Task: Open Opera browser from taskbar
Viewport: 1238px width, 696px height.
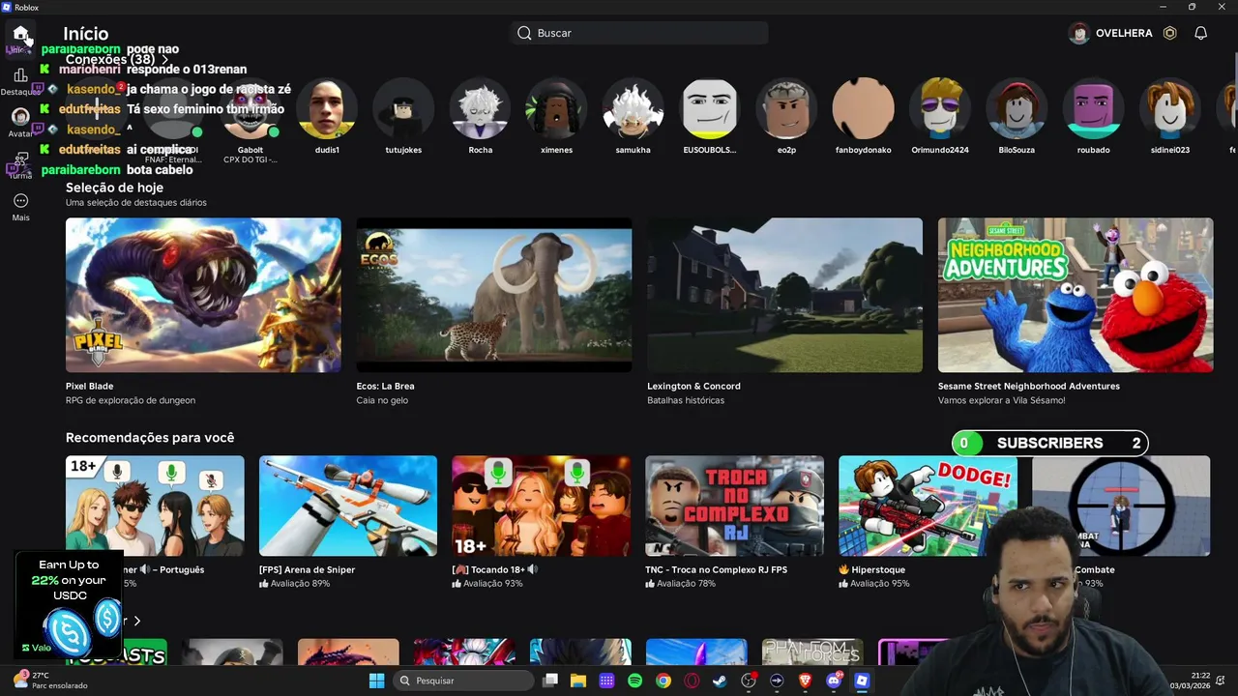Action: (692, 681)
